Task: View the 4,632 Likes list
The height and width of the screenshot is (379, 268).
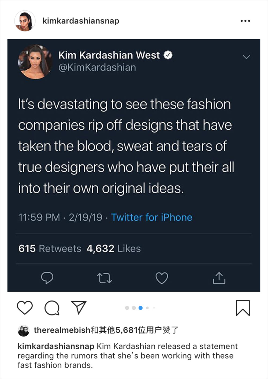Action: click(x=113, y=249)
